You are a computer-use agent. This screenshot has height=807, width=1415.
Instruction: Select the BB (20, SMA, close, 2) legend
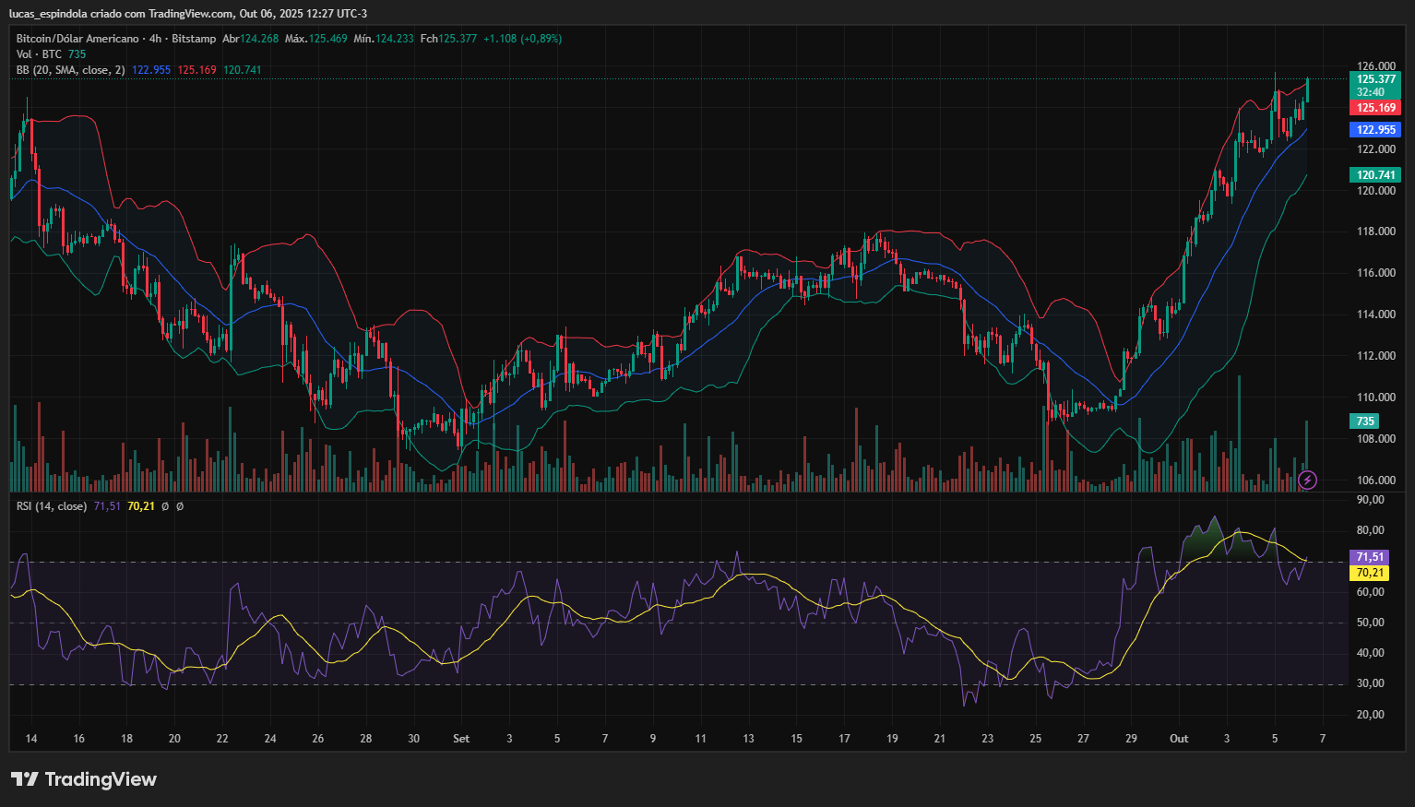tap(70, 70)
